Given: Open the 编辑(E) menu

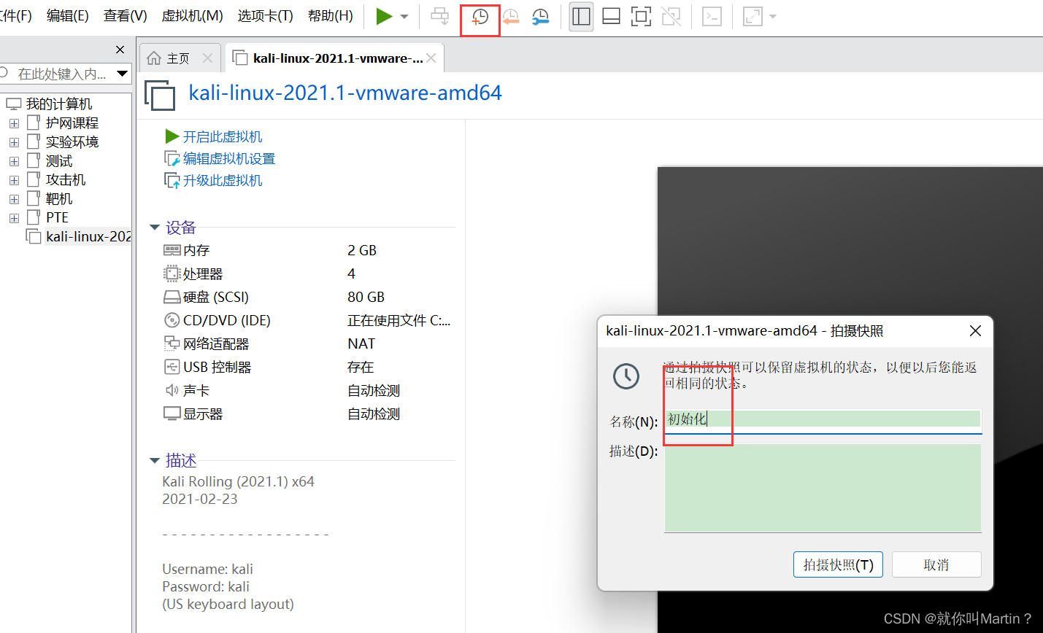Looking at the screenshot, I should coord(68,16).
